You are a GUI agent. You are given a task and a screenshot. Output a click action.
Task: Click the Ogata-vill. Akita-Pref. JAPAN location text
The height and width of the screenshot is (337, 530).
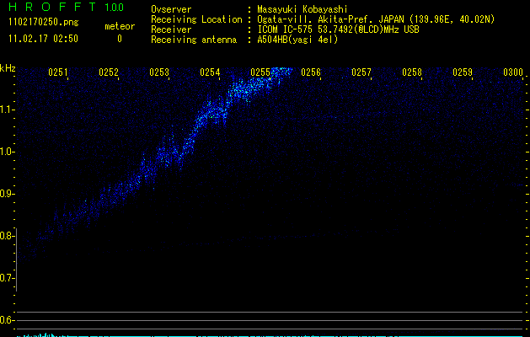pos(376,19)
